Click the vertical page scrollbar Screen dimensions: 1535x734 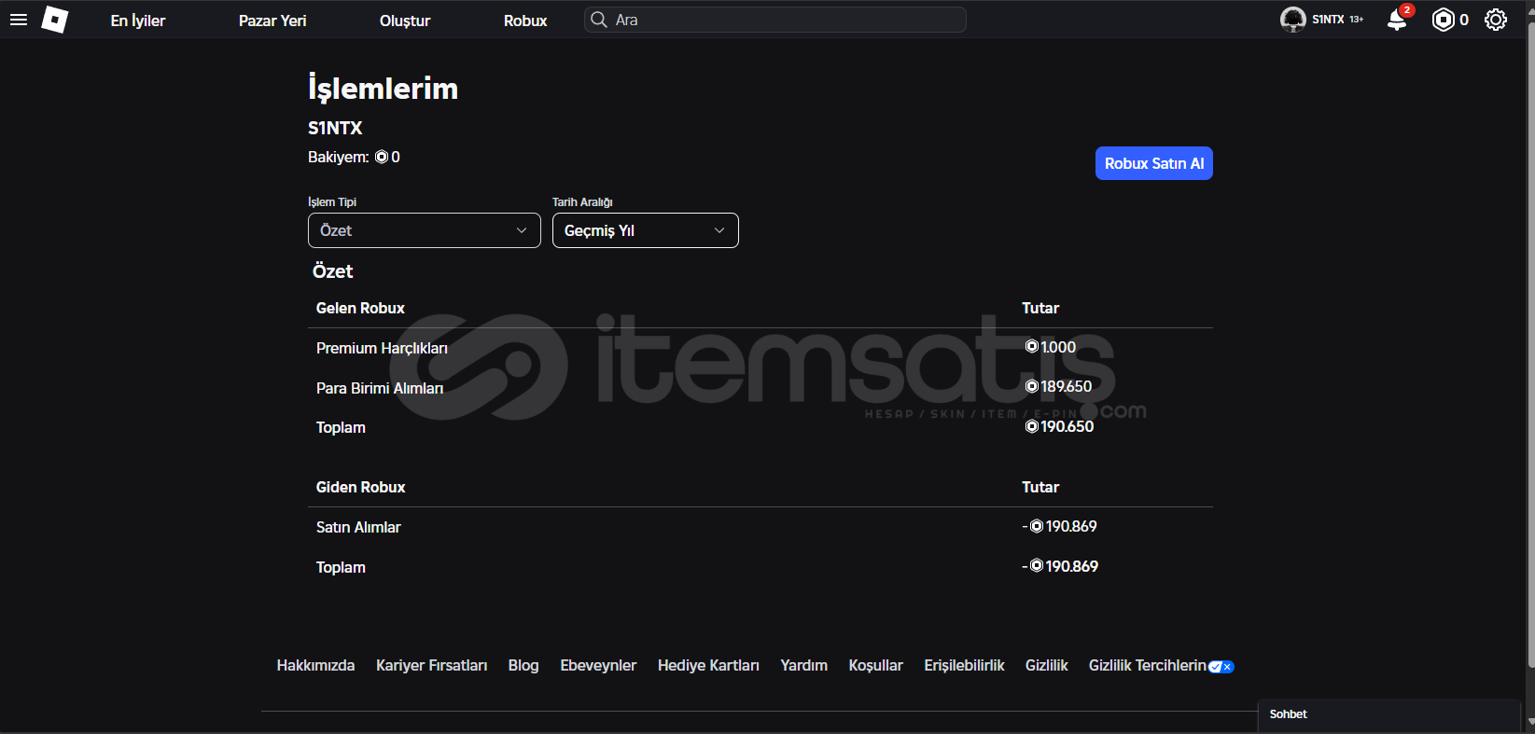point(1530,345)
